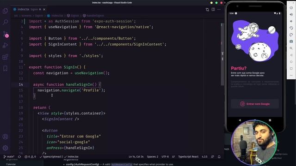Open Source Control view with pending badge
Image resolution: width=296 pixels, height=166 pixels.
pos(5,34)
